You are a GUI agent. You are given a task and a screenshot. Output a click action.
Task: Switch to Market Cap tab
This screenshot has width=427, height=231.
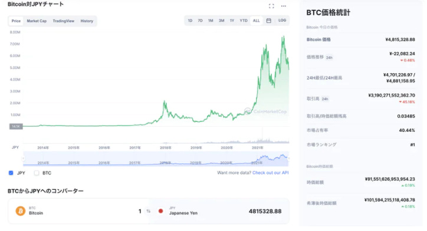click(37, 21)
